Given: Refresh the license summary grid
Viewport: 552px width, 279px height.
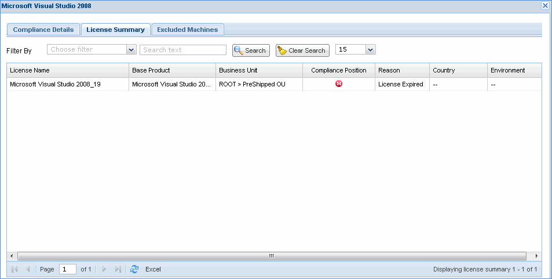Looking at the screenshot, I should [134, 269].
